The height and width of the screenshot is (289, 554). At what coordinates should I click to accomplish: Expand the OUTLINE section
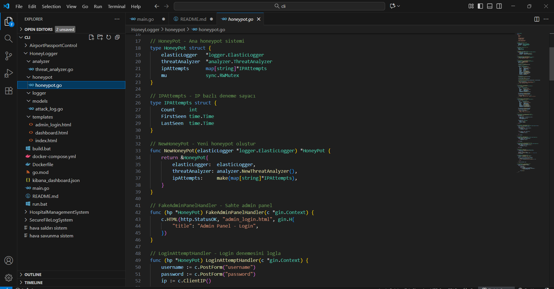(33, 275)
